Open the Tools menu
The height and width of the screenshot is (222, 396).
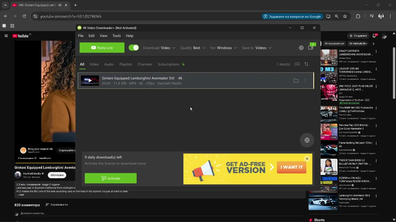(117, 36)
